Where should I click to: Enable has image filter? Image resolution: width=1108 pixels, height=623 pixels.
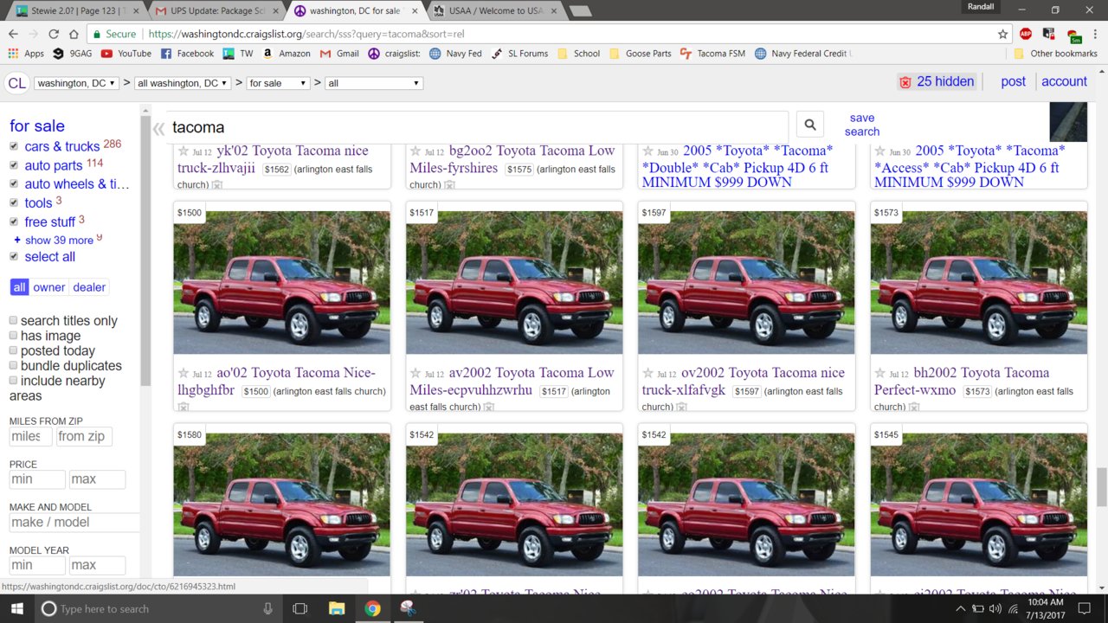tap(13, 336)
